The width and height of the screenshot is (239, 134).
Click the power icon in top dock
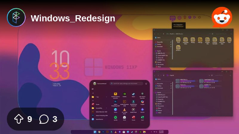pyautogui.click(x=199, y=17)
